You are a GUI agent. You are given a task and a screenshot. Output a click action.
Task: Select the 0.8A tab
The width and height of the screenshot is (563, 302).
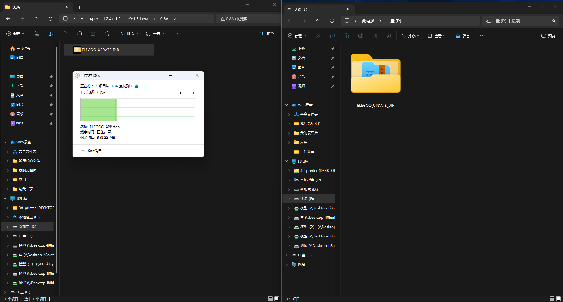coord(35,7)
